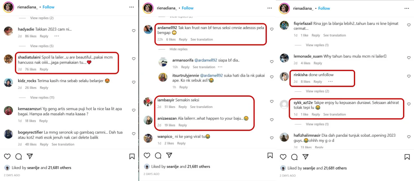Save post with bookmark icon in right panel

tap(407, 157)
